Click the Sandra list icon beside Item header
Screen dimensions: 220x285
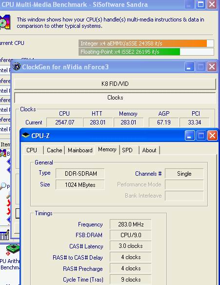click(3, 153)
